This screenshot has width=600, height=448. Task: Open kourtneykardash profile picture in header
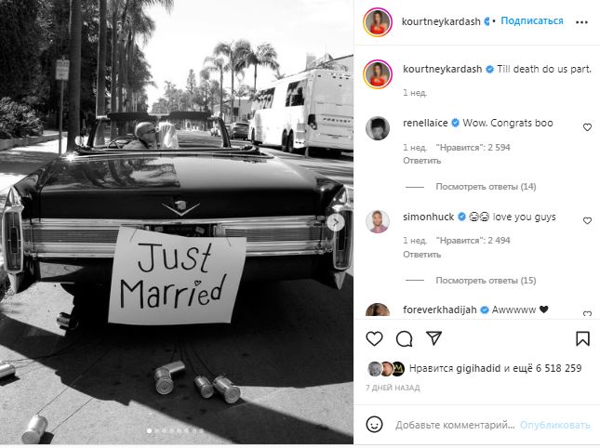click(378, 21)
